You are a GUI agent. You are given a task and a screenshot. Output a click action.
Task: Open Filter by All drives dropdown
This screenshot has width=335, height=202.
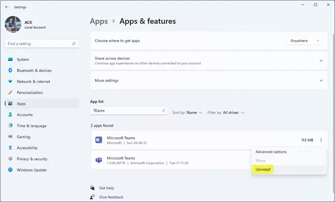(x=226, y=113)
